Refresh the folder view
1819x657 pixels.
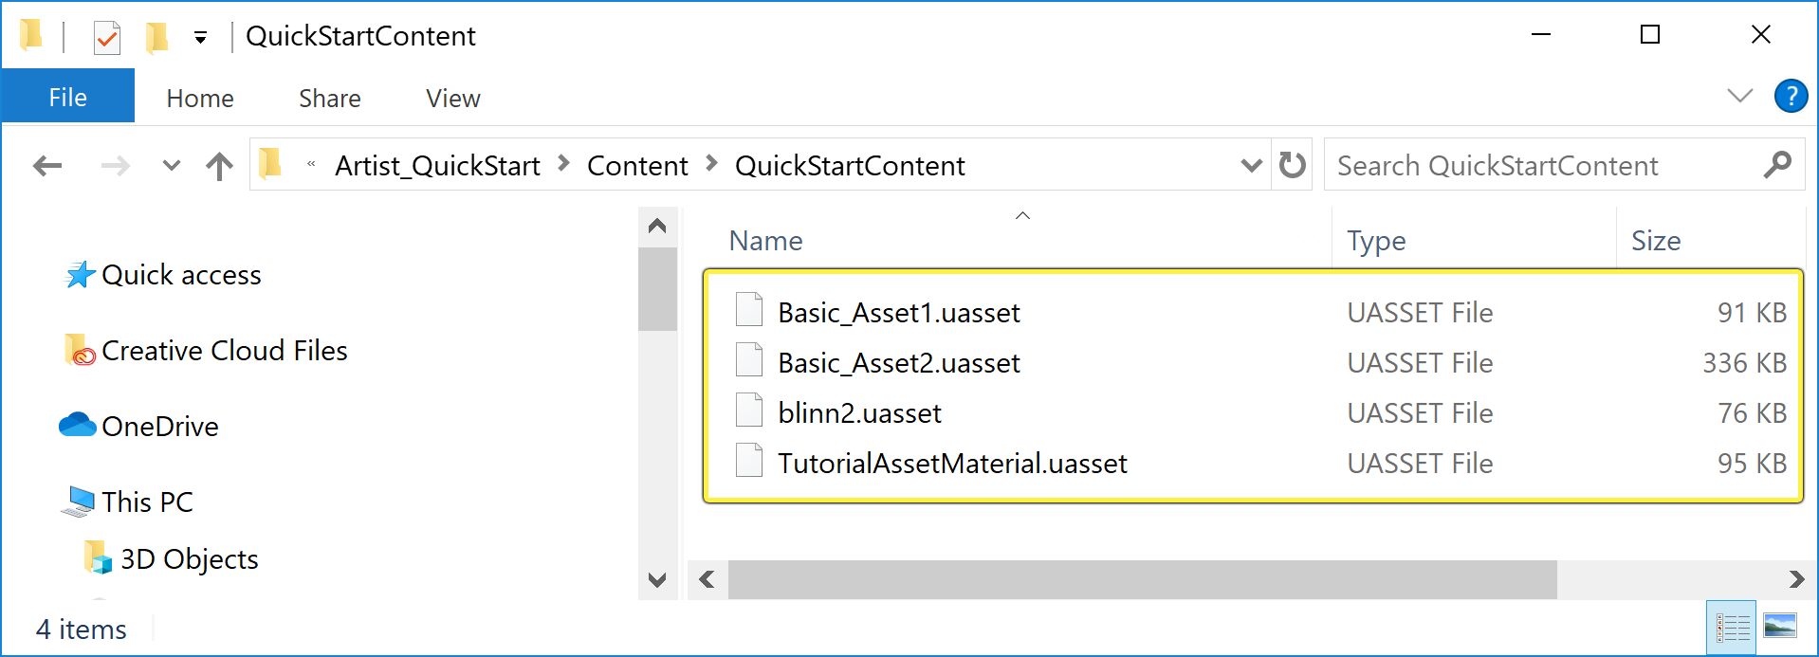1291,165
